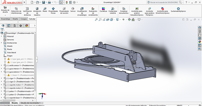The width and height of the screenshot is (202, 106).
Task: Click the feature tree horizontal scrollbar
Action: (9, 101)
